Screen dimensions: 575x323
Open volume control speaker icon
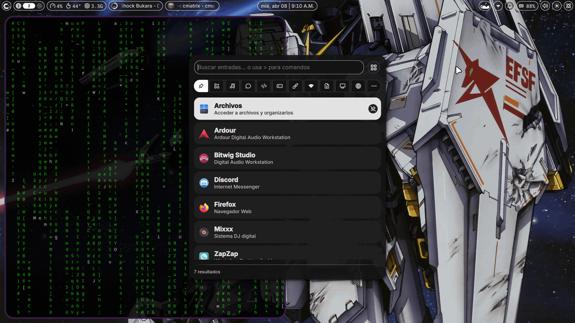pos(545,6)
